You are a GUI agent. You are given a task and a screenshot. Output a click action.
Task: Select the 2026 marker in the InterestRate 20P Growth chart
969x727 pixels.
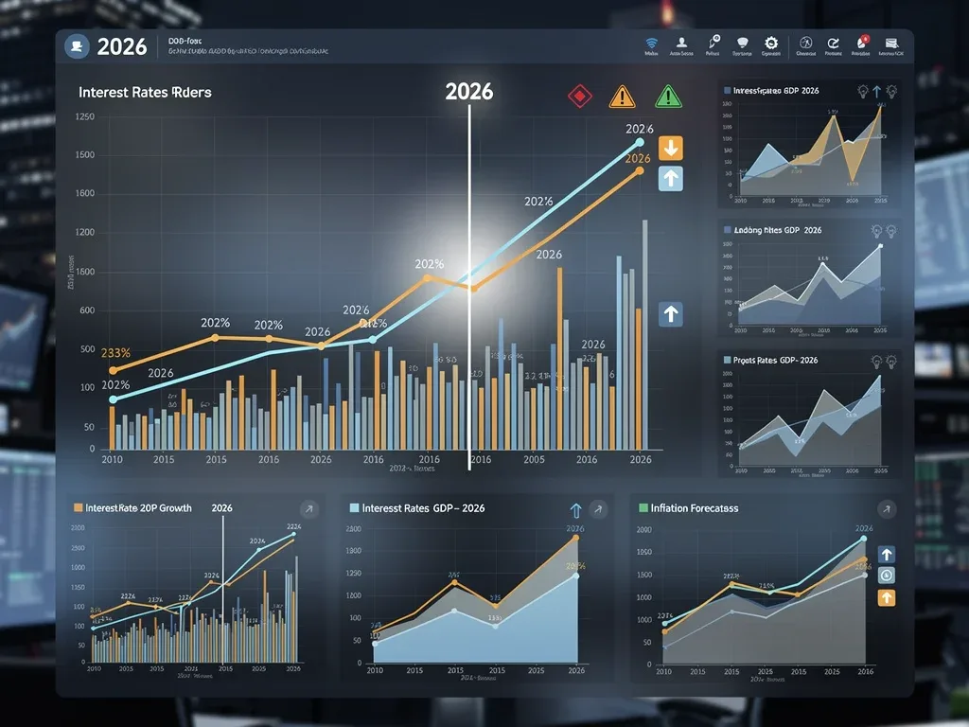tap(221, 508)
